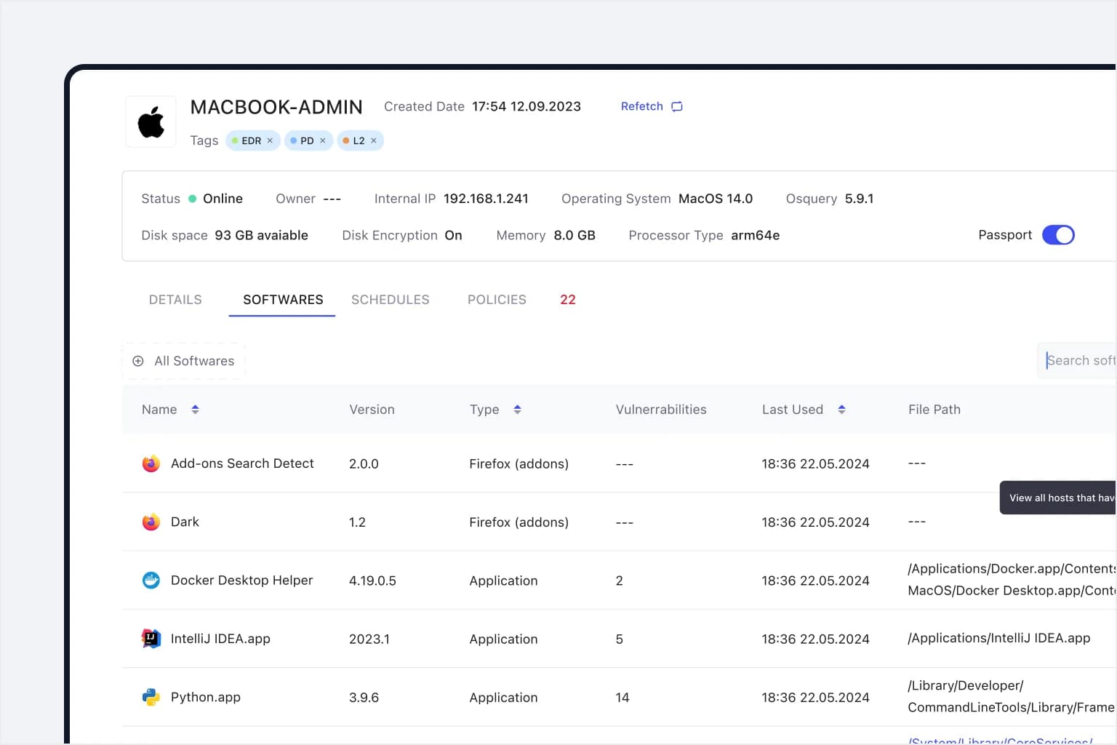Screen dimensions: 1117x745
Task: Open the Dark software entry
Action: click(185, 522)
